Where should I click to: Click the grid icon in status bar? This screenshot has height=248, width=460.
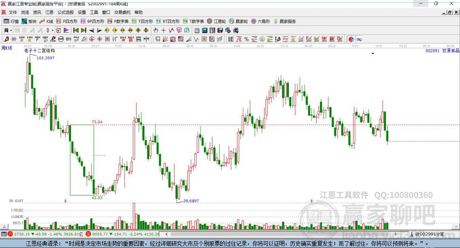4,234
